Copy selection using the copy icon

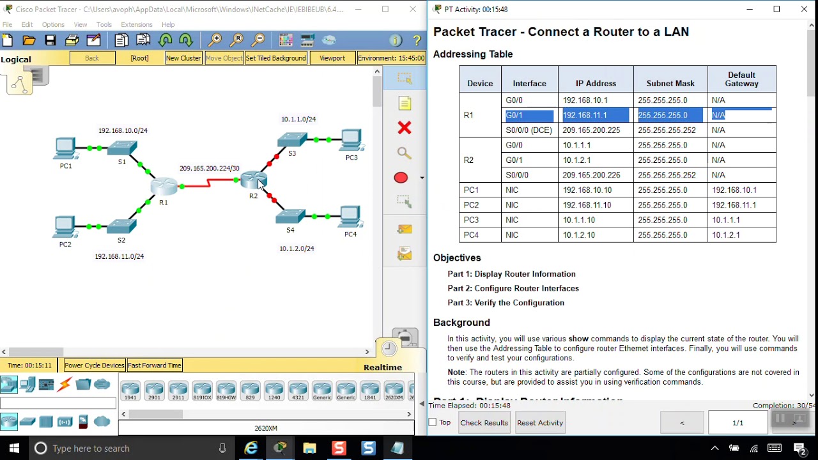(x=121, y=40)
